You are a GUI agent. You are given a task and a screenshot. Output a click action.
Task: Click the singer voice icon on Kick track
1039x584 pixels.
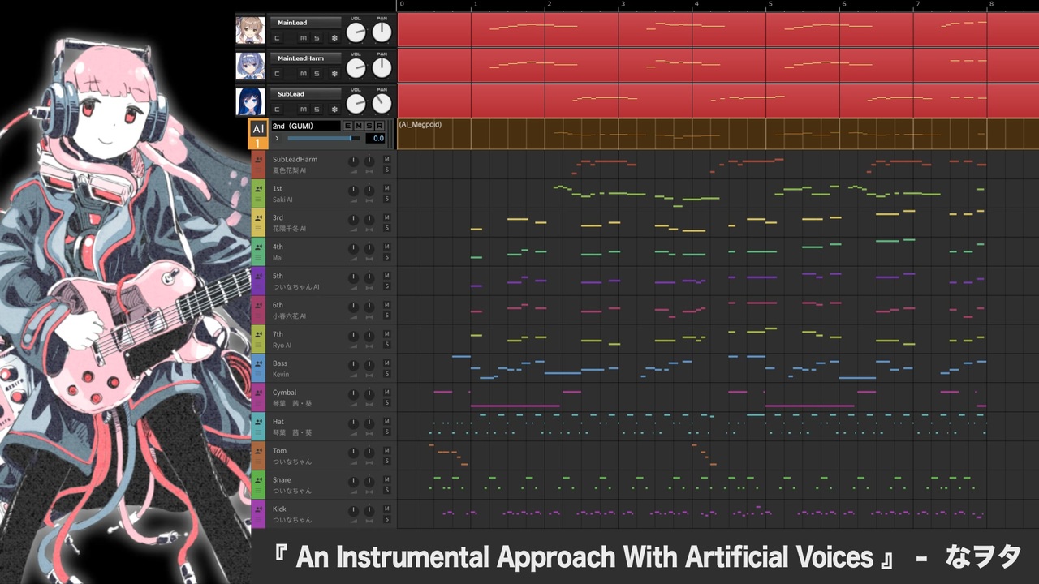coord(259,510)
